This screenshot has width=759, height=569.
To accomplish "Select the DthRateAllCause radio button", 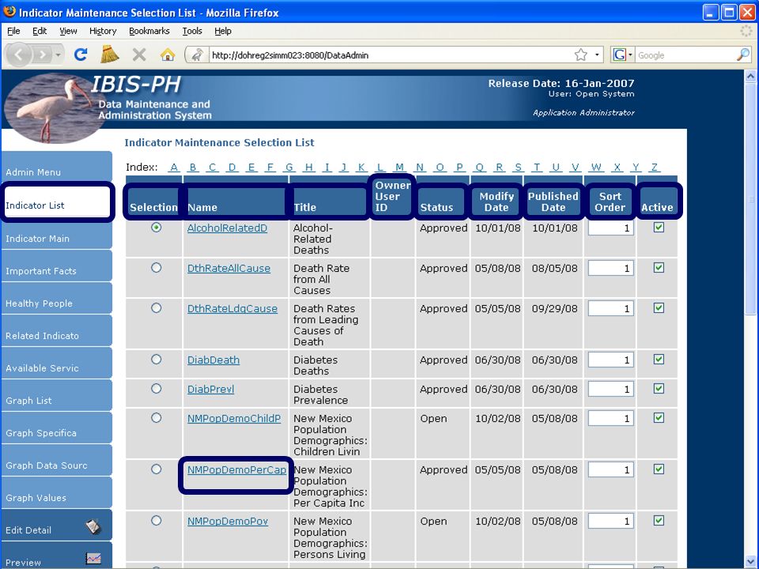I will click(156, 268).
